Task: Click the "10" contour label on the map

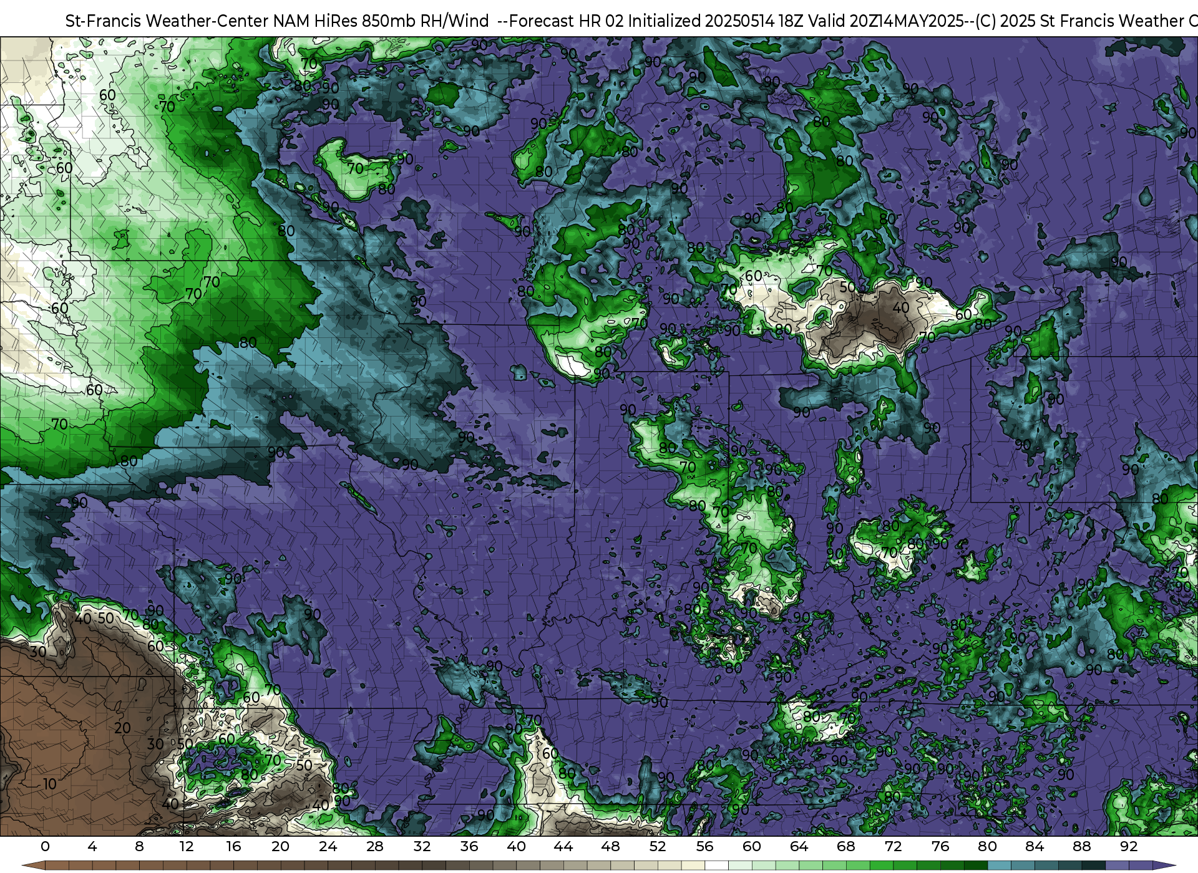Action: point(50,784)
